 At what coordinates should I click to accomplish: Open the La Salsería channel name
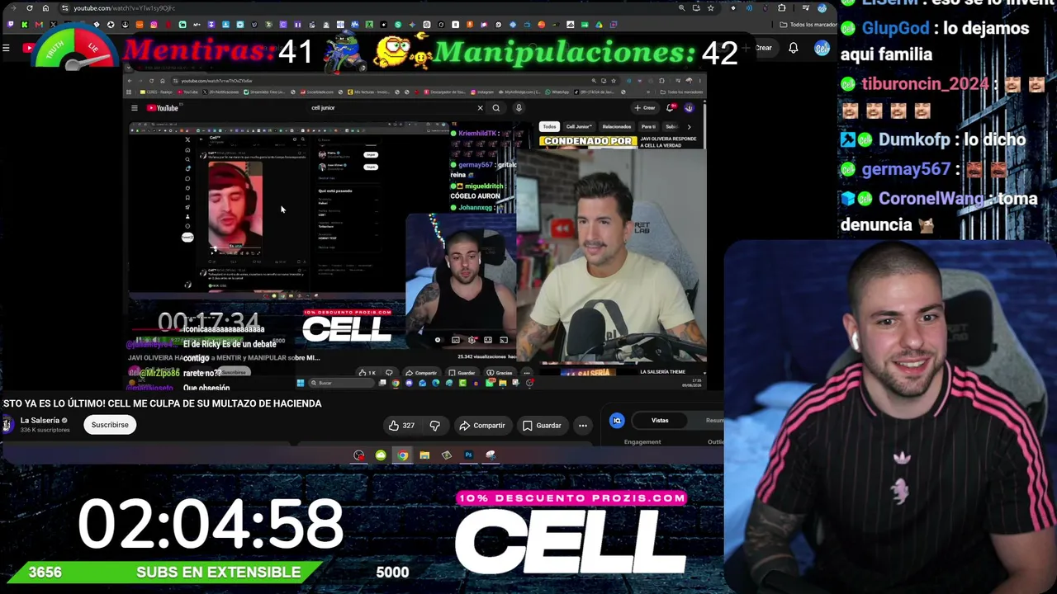pyautogui.click(x=40, y=421)
